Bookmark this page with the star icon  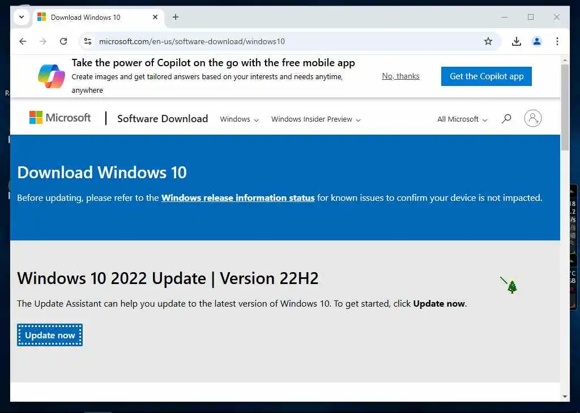pos(488,41)
